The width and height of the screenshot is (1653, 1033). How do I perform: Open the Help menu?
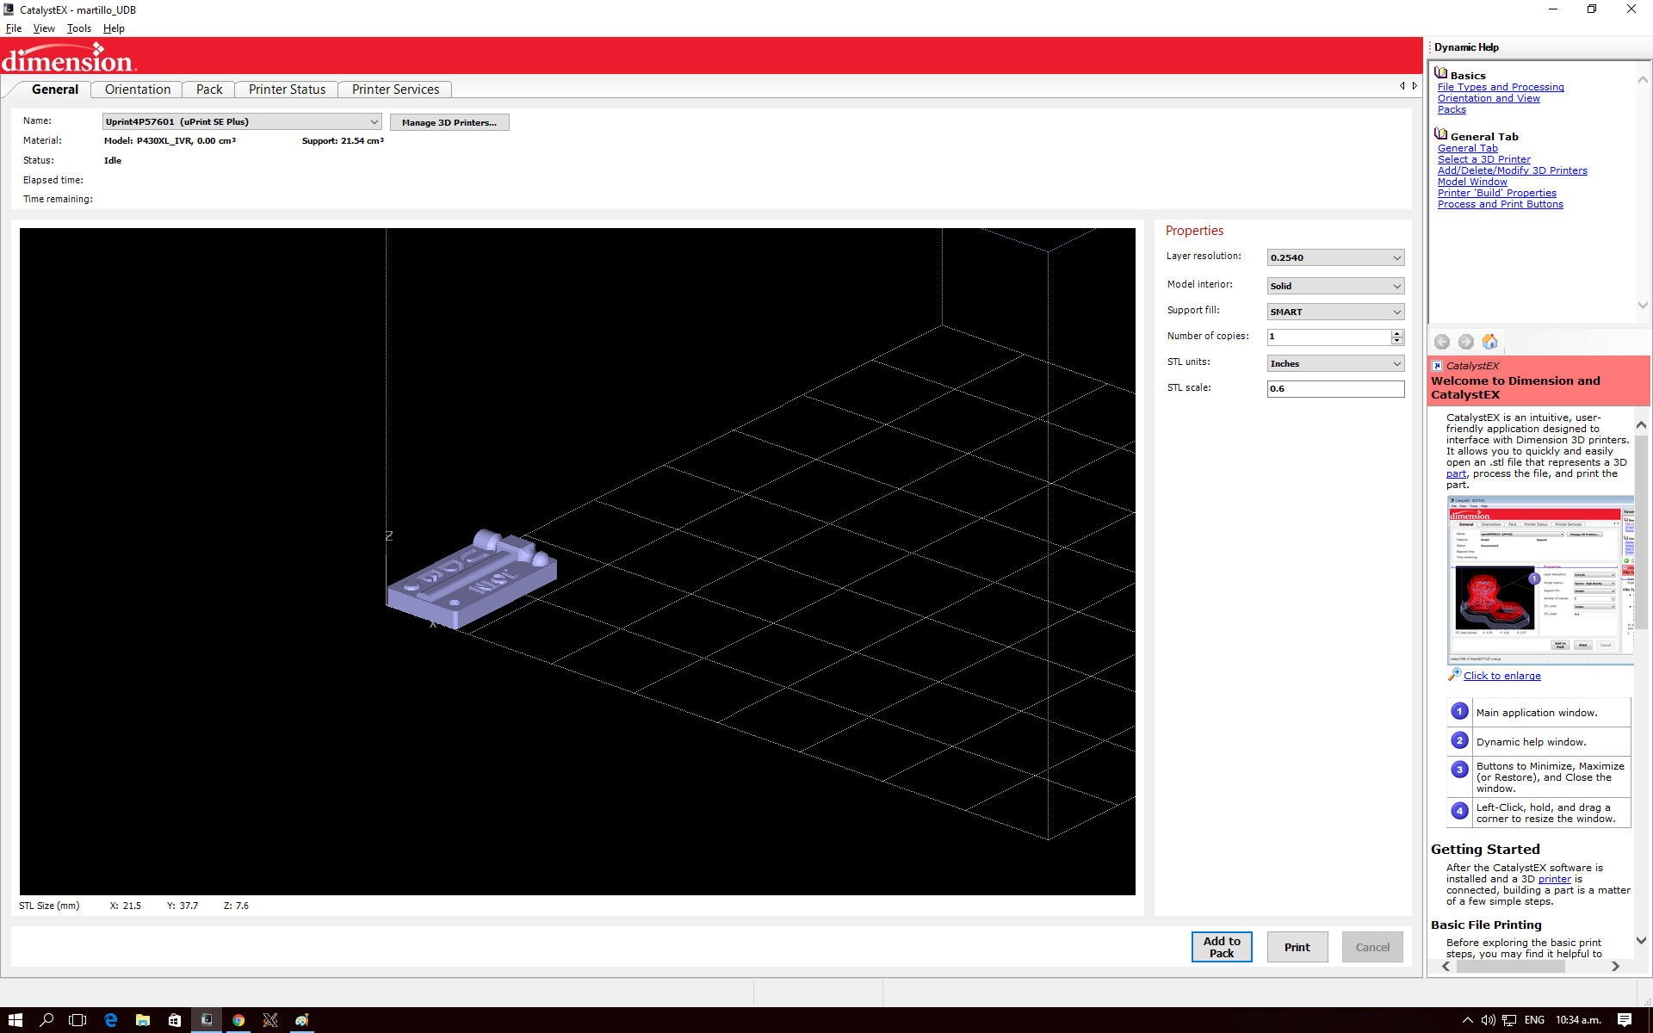tap(114, 28)
